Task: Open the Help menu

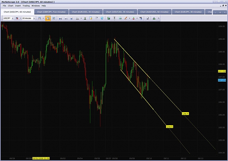Action: [x=44, y=6]
